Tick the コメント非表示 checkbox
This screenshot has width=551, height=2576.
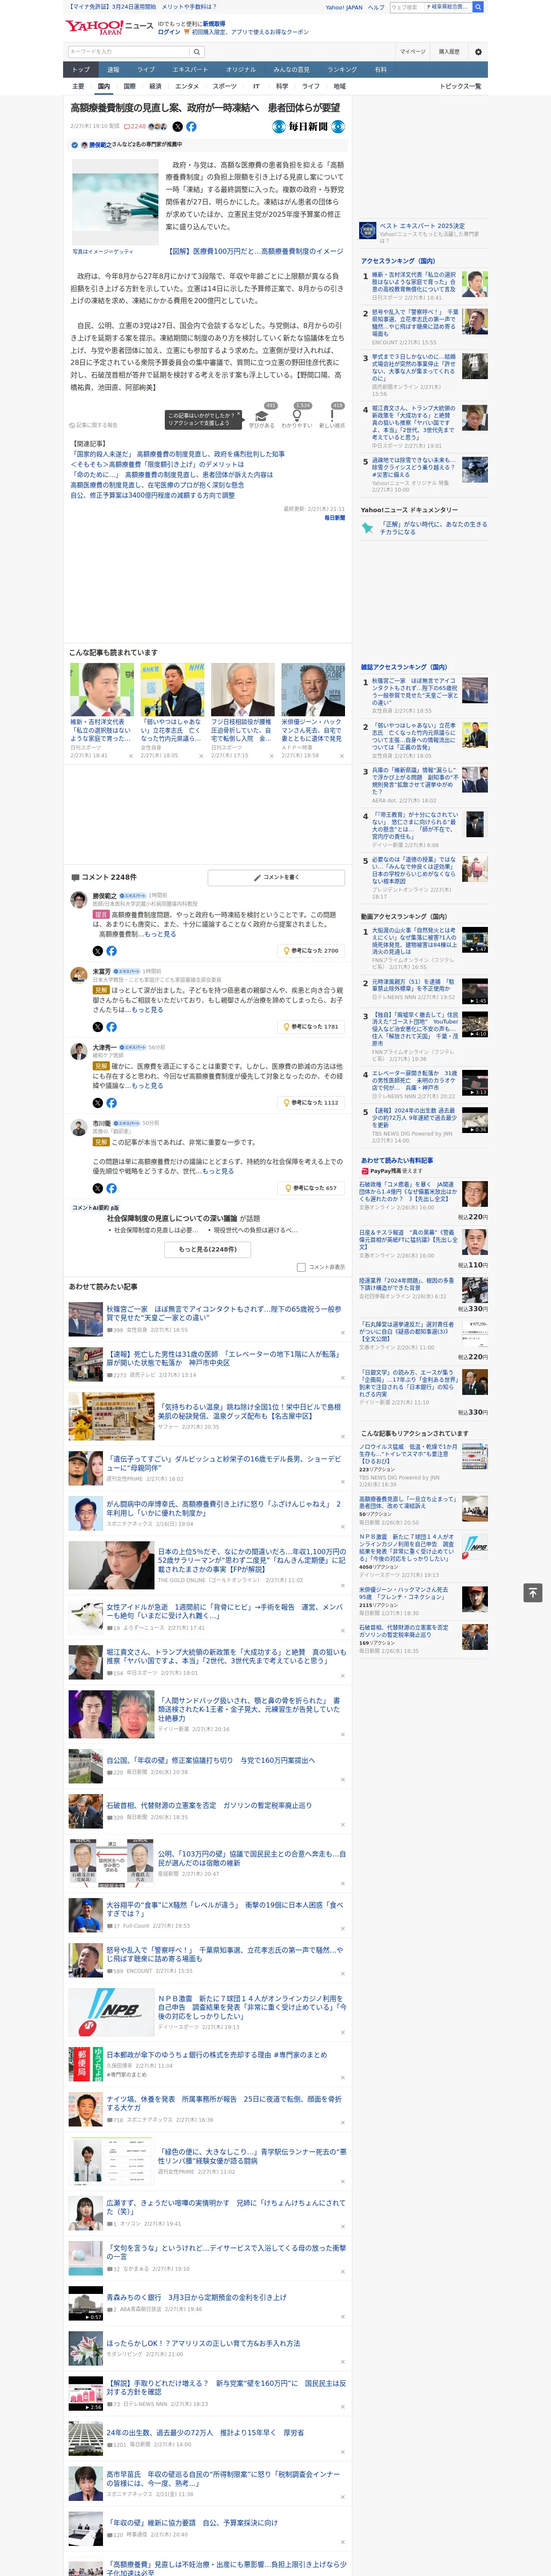[x=301, y=1267]
